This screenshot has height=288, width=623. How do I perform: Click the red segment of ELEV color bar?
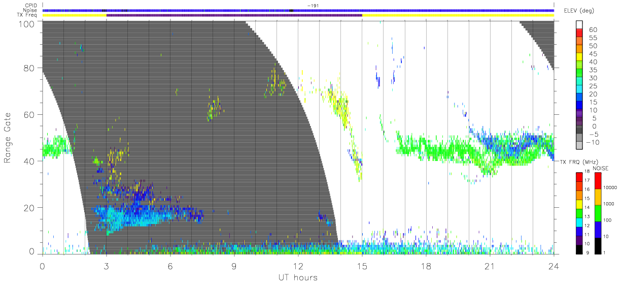579,34
